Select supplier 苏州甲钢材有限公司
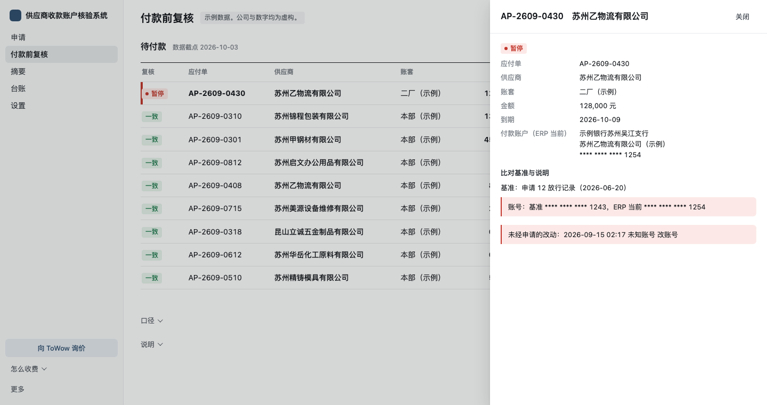 (308, 140)
